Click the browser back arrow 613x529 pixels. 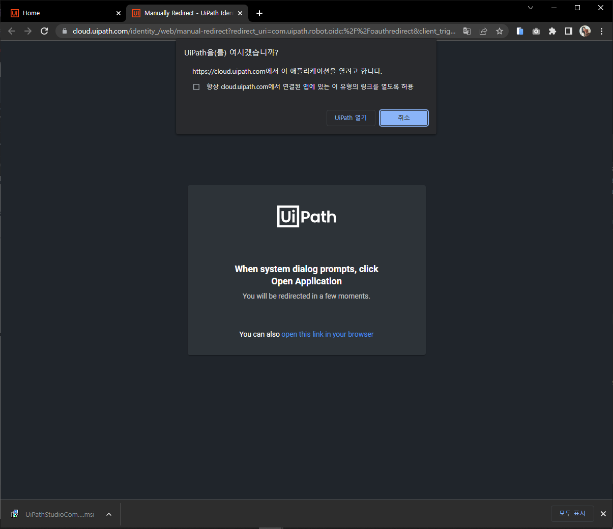12,31
